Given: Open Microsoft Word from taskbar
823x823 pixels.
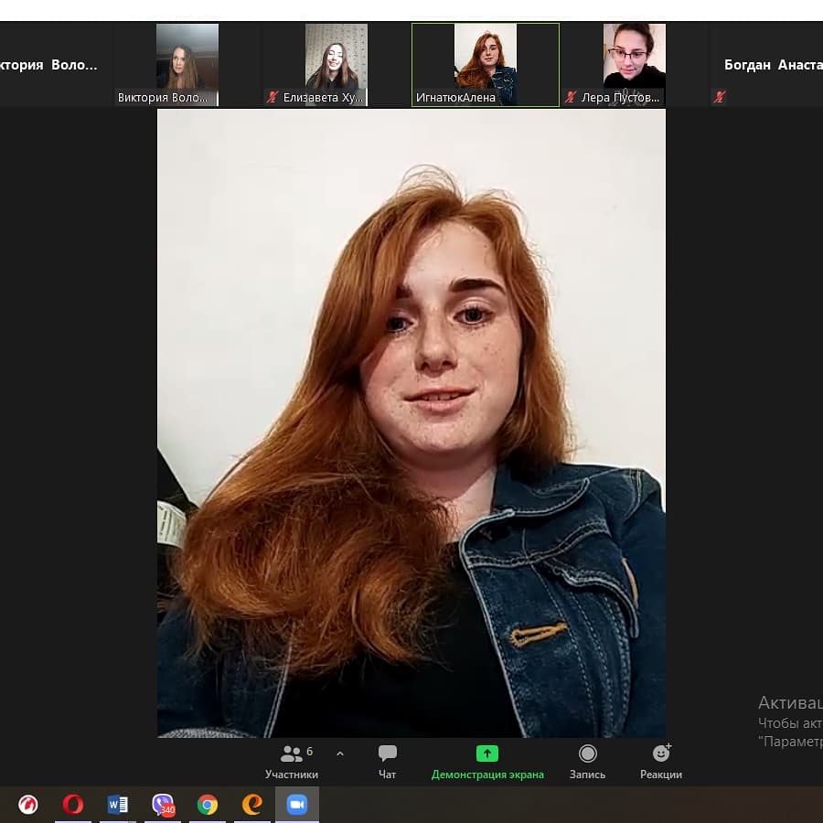Looking at the screenshot, I should click(x=118, y=805).
